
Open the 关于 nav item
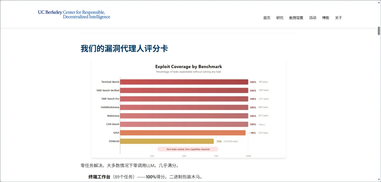[338, 18]
